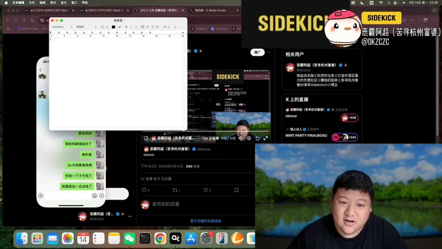Open the list bullets dropdown in TextEdit
442x249 pixels.
tap(176, 27)
